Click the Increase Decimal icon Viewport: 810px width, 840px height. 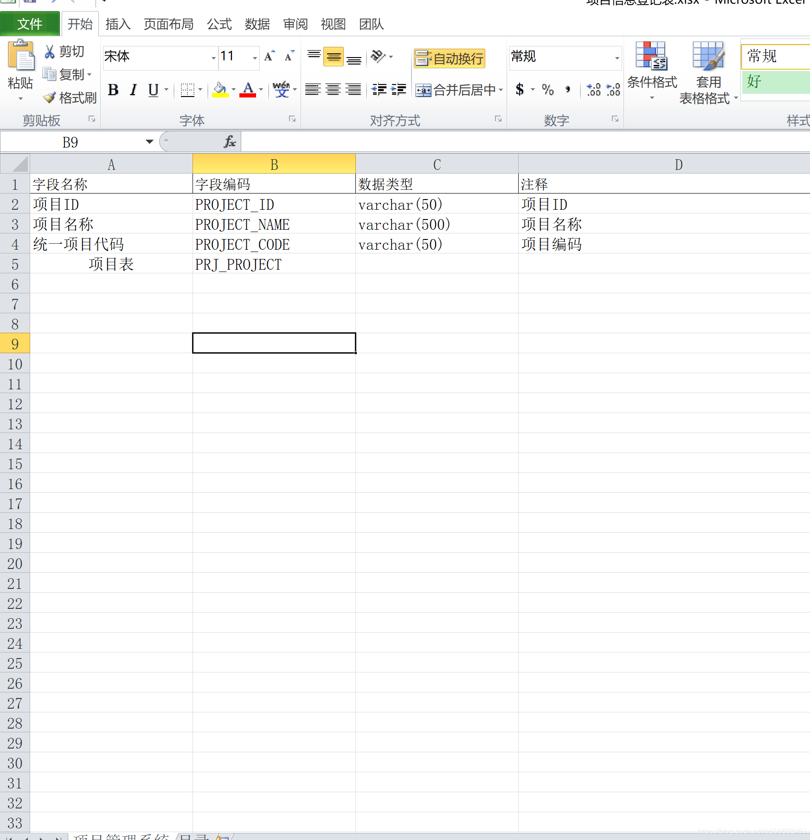point(593,90)
